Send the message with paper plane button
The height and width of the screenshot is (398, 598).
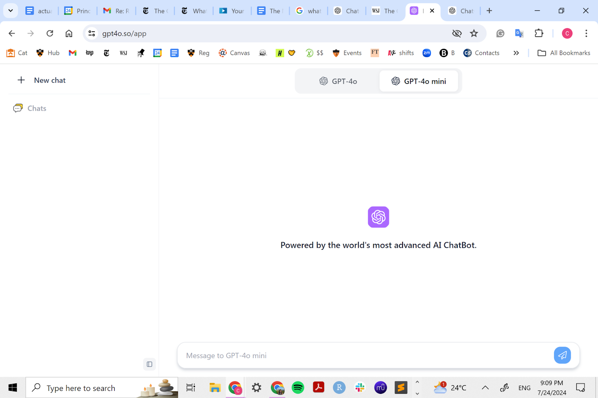[562, 355]
